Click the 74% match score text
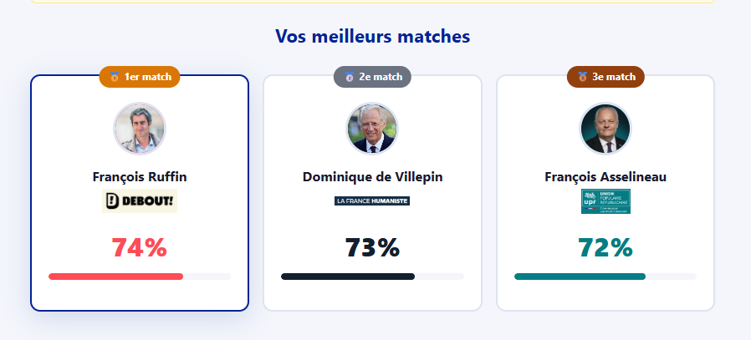The image size is (751, 340). pyautogui.click(x=140, y=248)
